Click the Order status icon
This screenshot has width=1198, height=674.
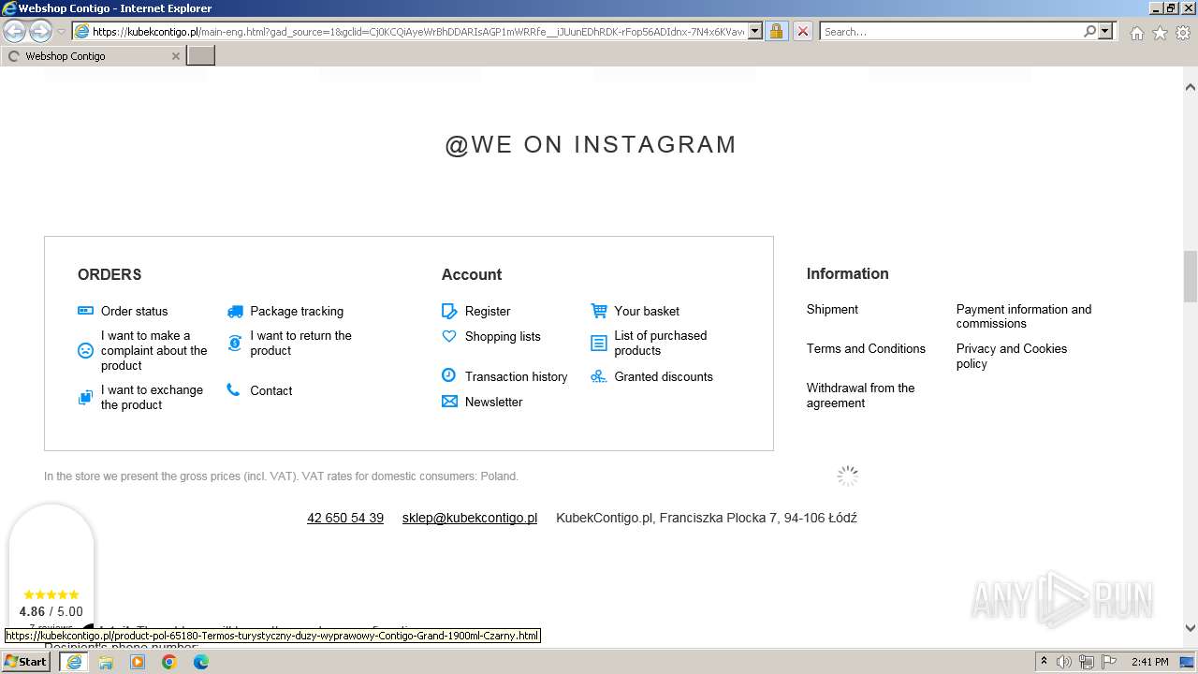click(x=85, y=311)
